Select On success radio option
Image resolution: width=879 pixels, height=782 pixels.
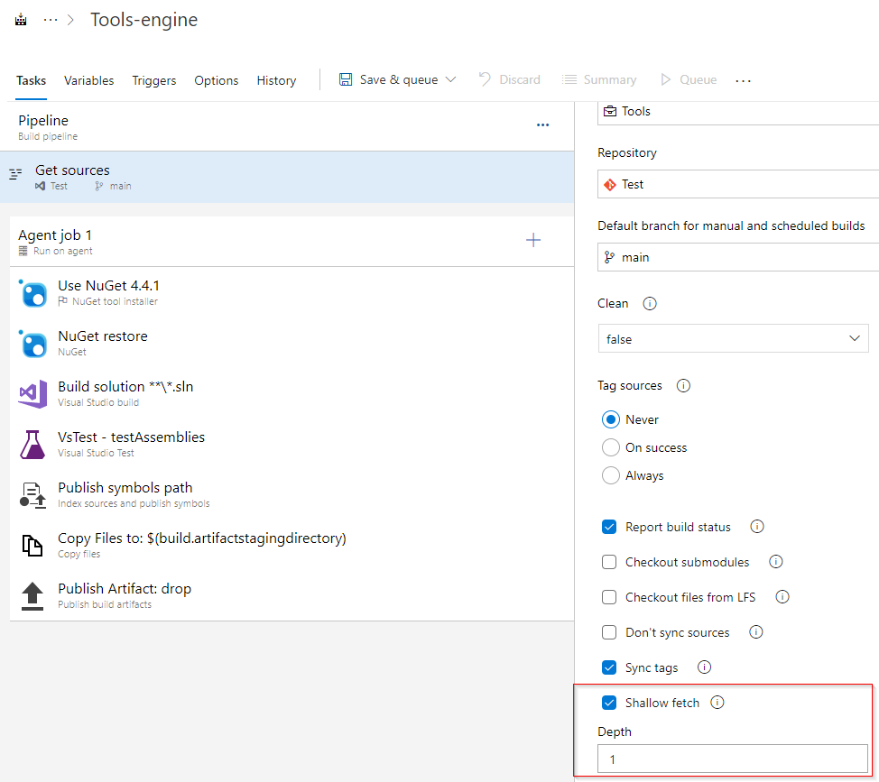coord(610,447)
